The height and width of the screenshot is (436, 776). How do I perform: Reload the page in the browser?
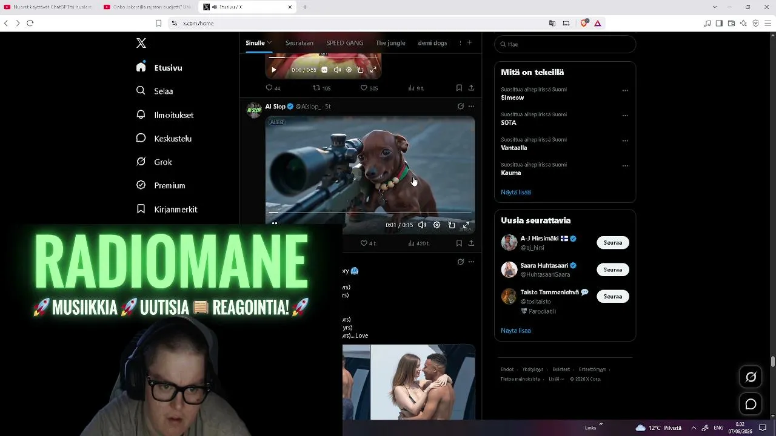coord(30,23)
